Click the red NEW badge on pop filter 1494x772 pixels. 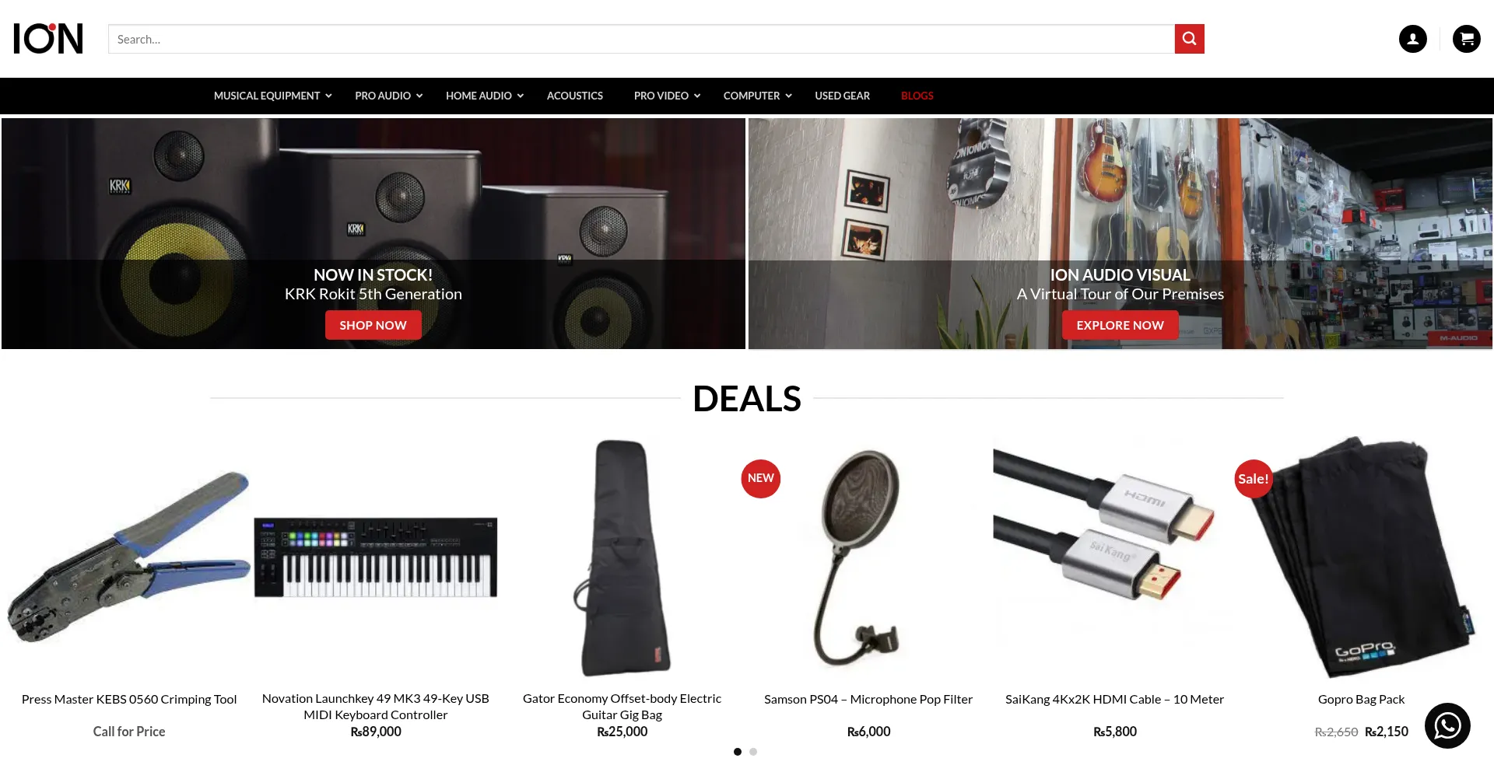click(x=760, y=478)
